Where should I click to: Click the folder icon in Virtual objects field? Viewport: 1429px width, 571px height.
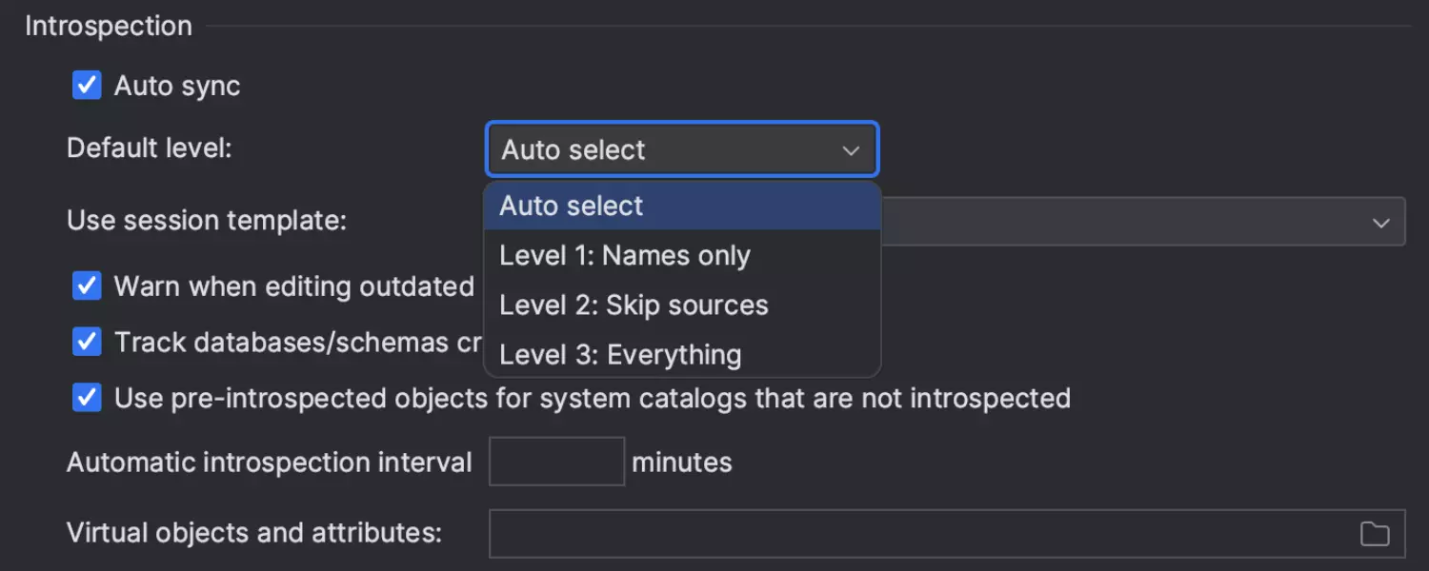click(1374, 534)
